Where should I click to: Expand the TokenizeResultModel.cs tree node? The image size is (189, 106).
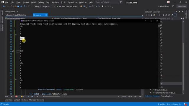150,93
